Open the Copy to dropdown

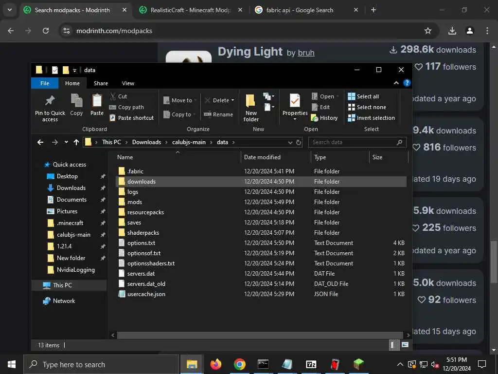pyautogui.click(x=179, y=114)
